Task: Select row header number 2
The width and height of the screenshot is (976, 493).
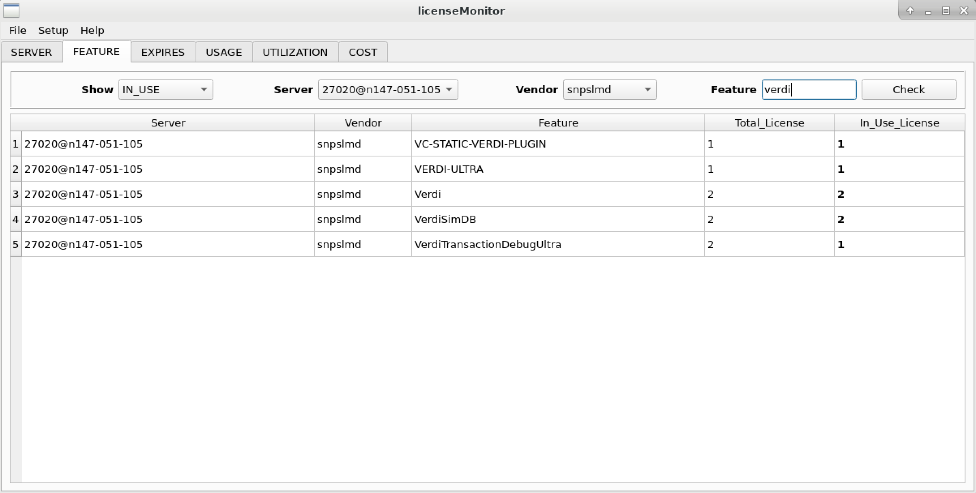Action: 16,169
